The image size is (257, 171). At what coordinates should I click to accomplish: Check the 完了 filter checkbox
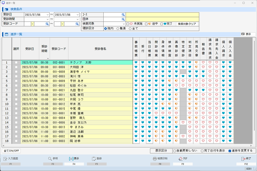pyautogui.click(x=162, y=24)
